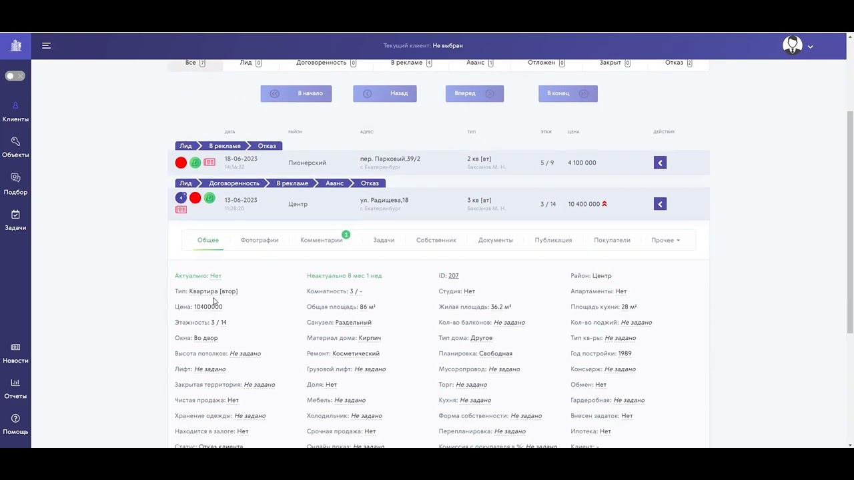Click green circle icon in Центр row
Viewport: 854px width, 480px height.
click(209, 197)
